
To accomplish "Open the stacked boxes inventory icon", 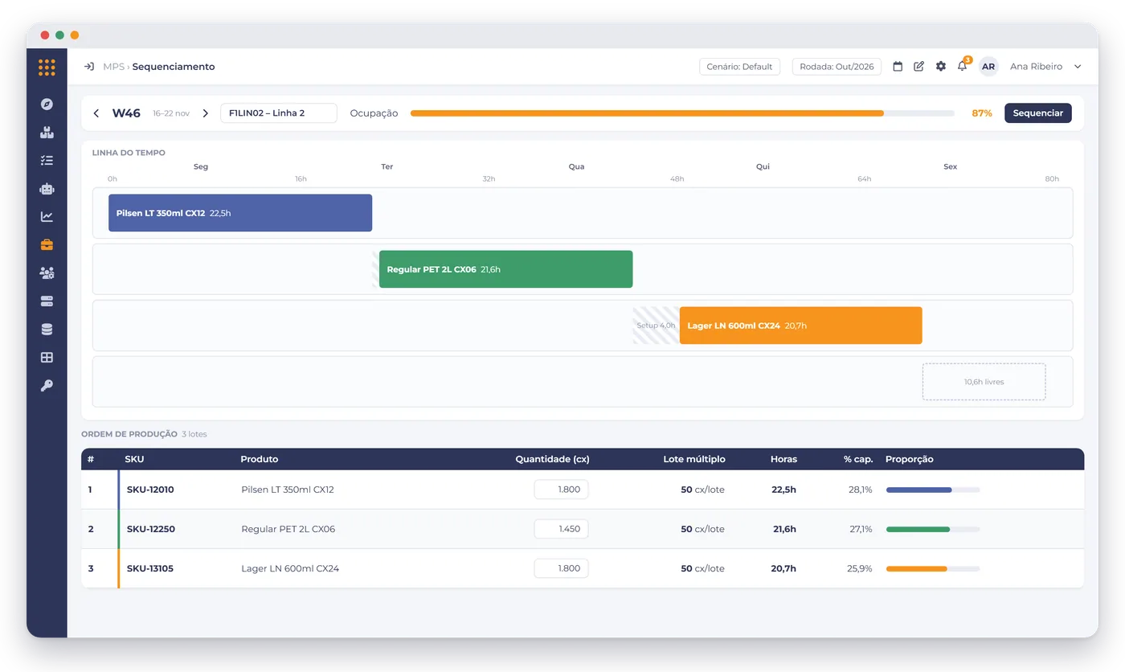I will (x=47, y=132).
